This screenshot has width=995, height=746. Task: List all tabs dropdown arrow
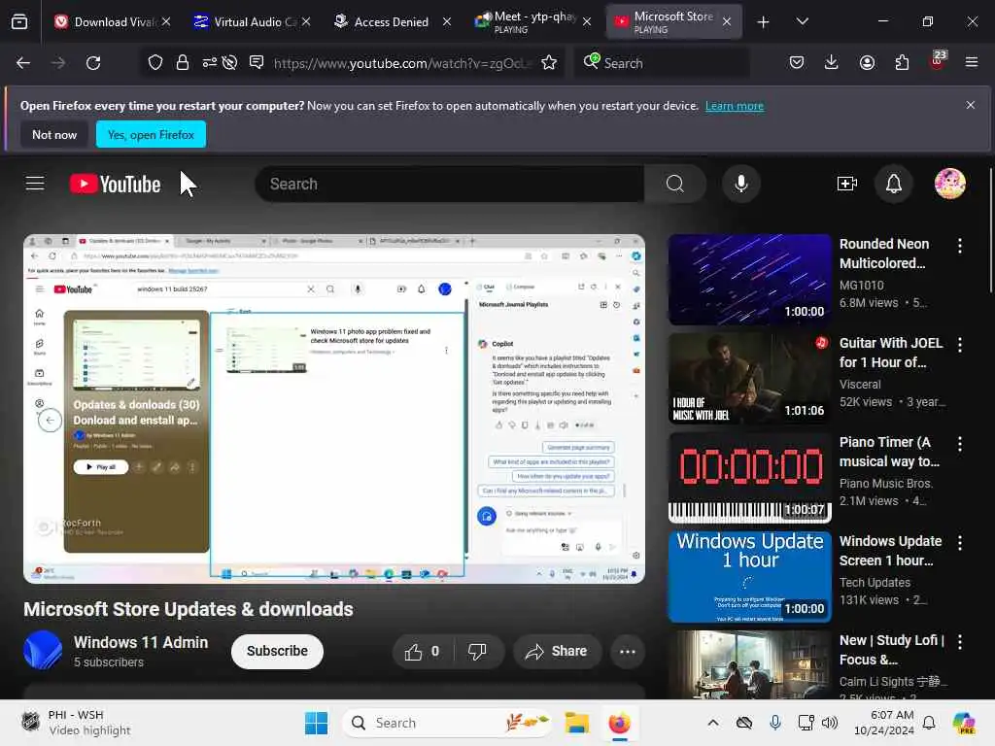(802, 21)
